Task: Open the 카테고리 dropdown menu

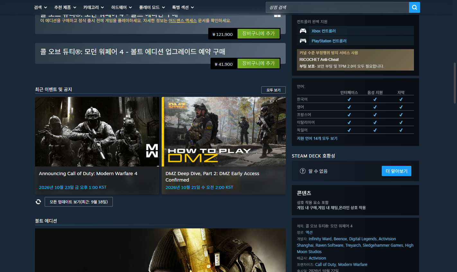Action: [94, 7]
